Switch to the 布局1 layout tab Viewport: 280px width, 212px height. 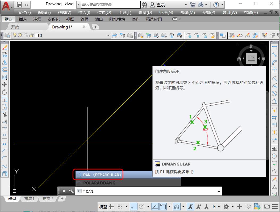[29, 199]
